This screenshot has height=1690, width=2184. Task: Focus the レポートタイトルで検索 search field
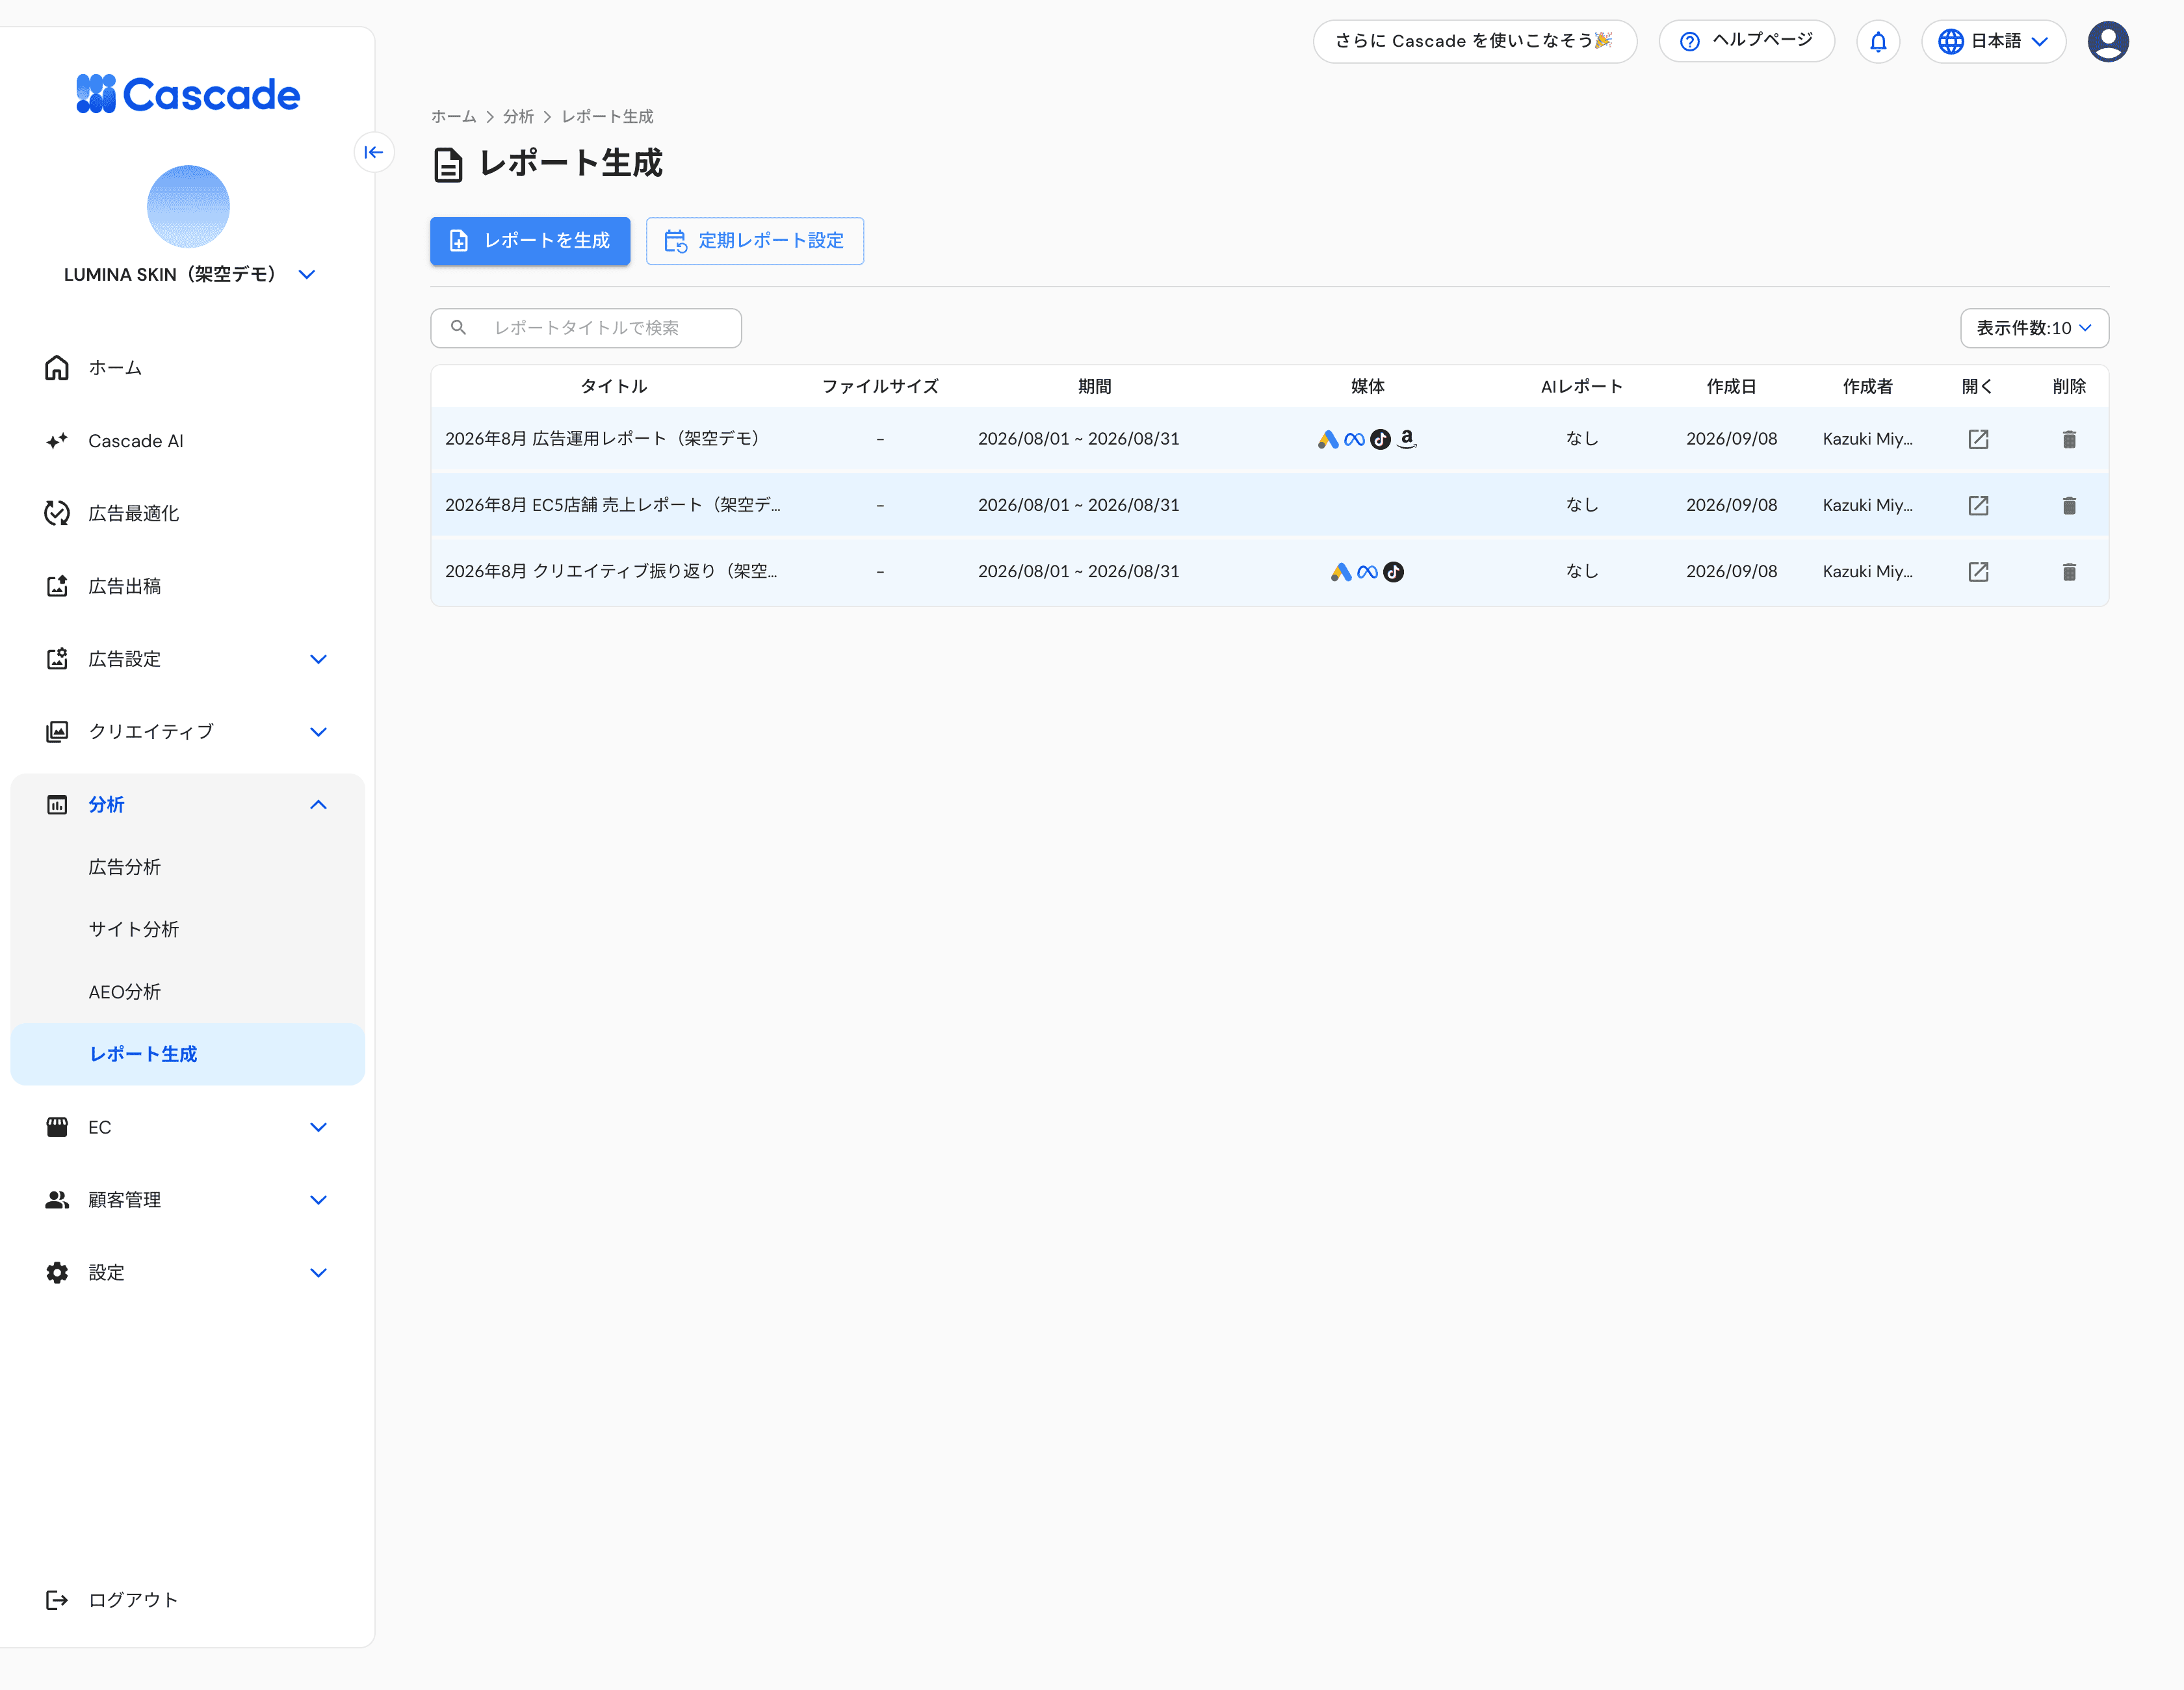pos(586,328)
